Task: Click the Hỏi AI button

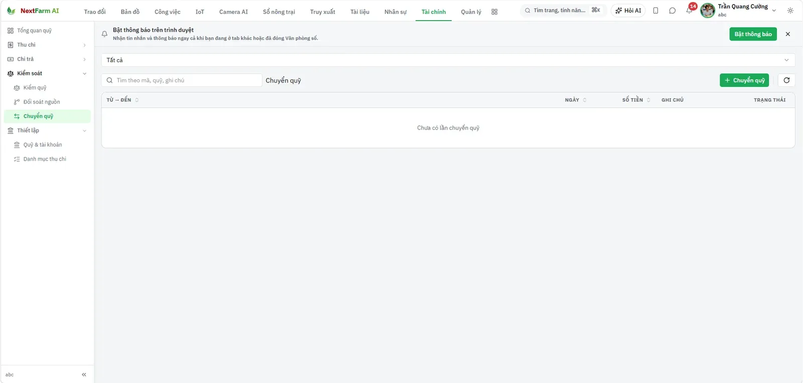Action: coord(628,11)
